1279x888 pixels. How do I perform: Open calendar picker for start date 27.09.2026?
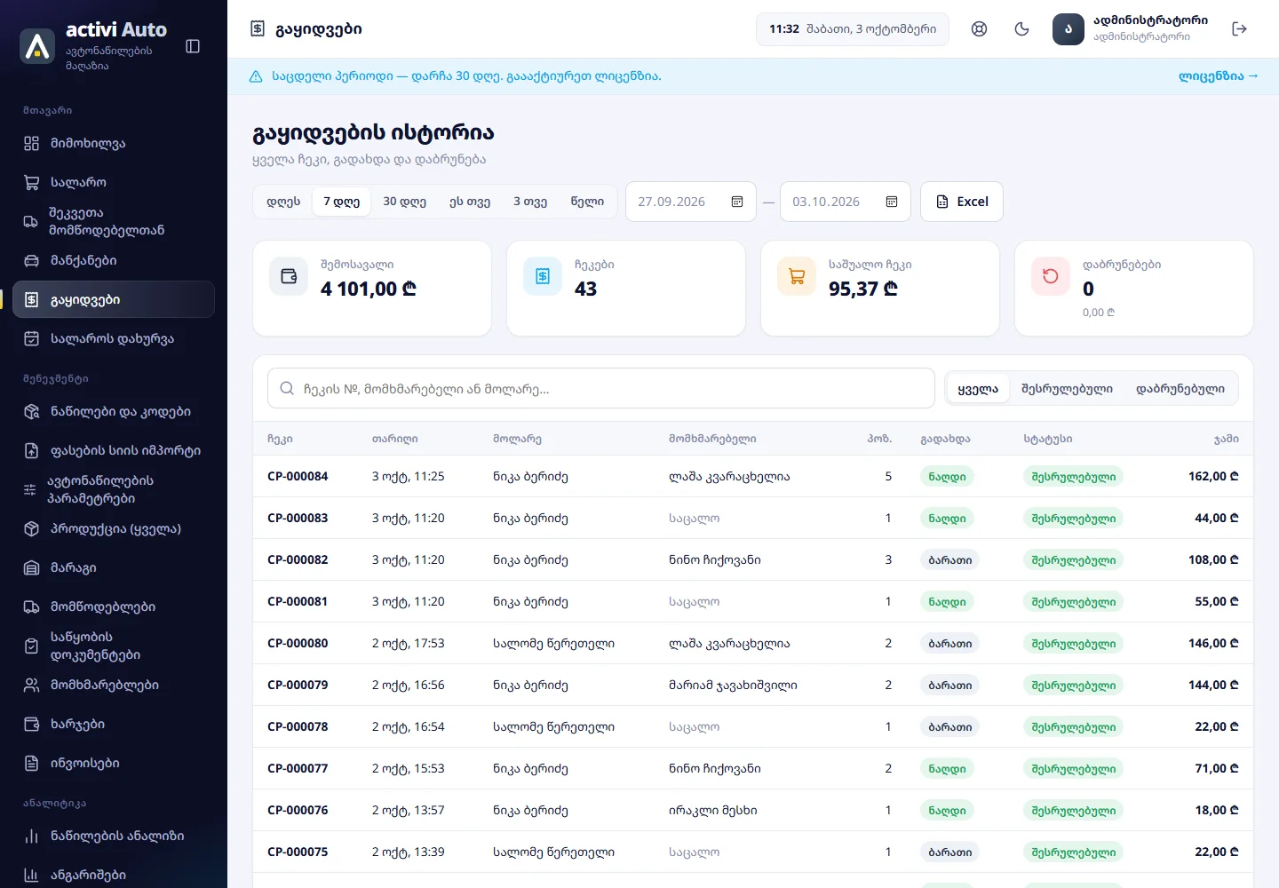tap(737, 202)
